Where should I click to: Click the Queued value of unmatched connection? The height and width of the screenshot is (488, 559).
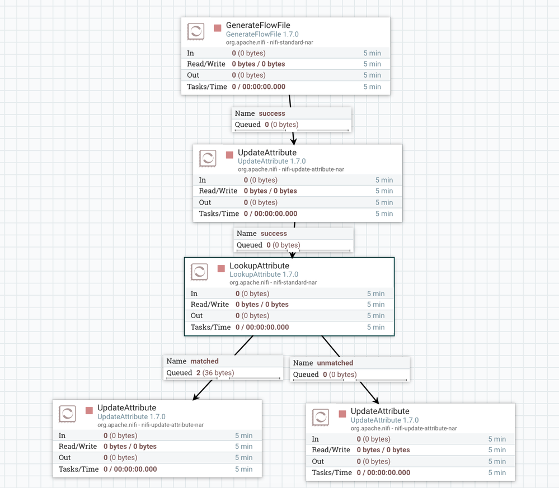coord(340,375)
